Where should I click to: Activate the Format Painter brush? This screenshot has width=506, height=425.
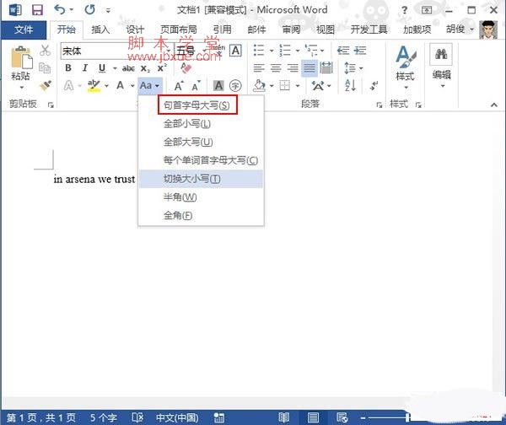point(46,85)
